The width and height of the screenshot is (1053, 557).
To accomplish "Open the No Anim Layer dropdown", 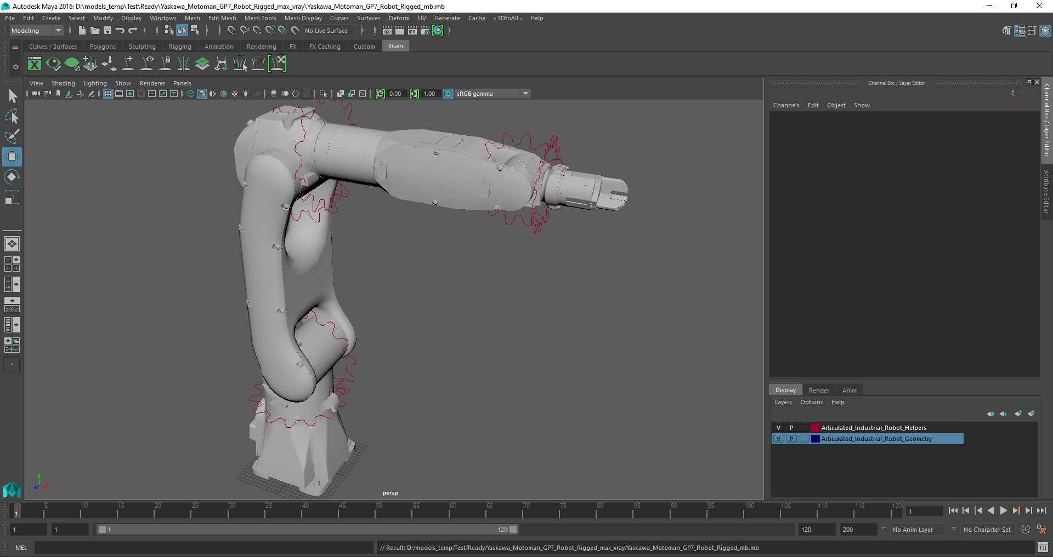I will 918,530.
